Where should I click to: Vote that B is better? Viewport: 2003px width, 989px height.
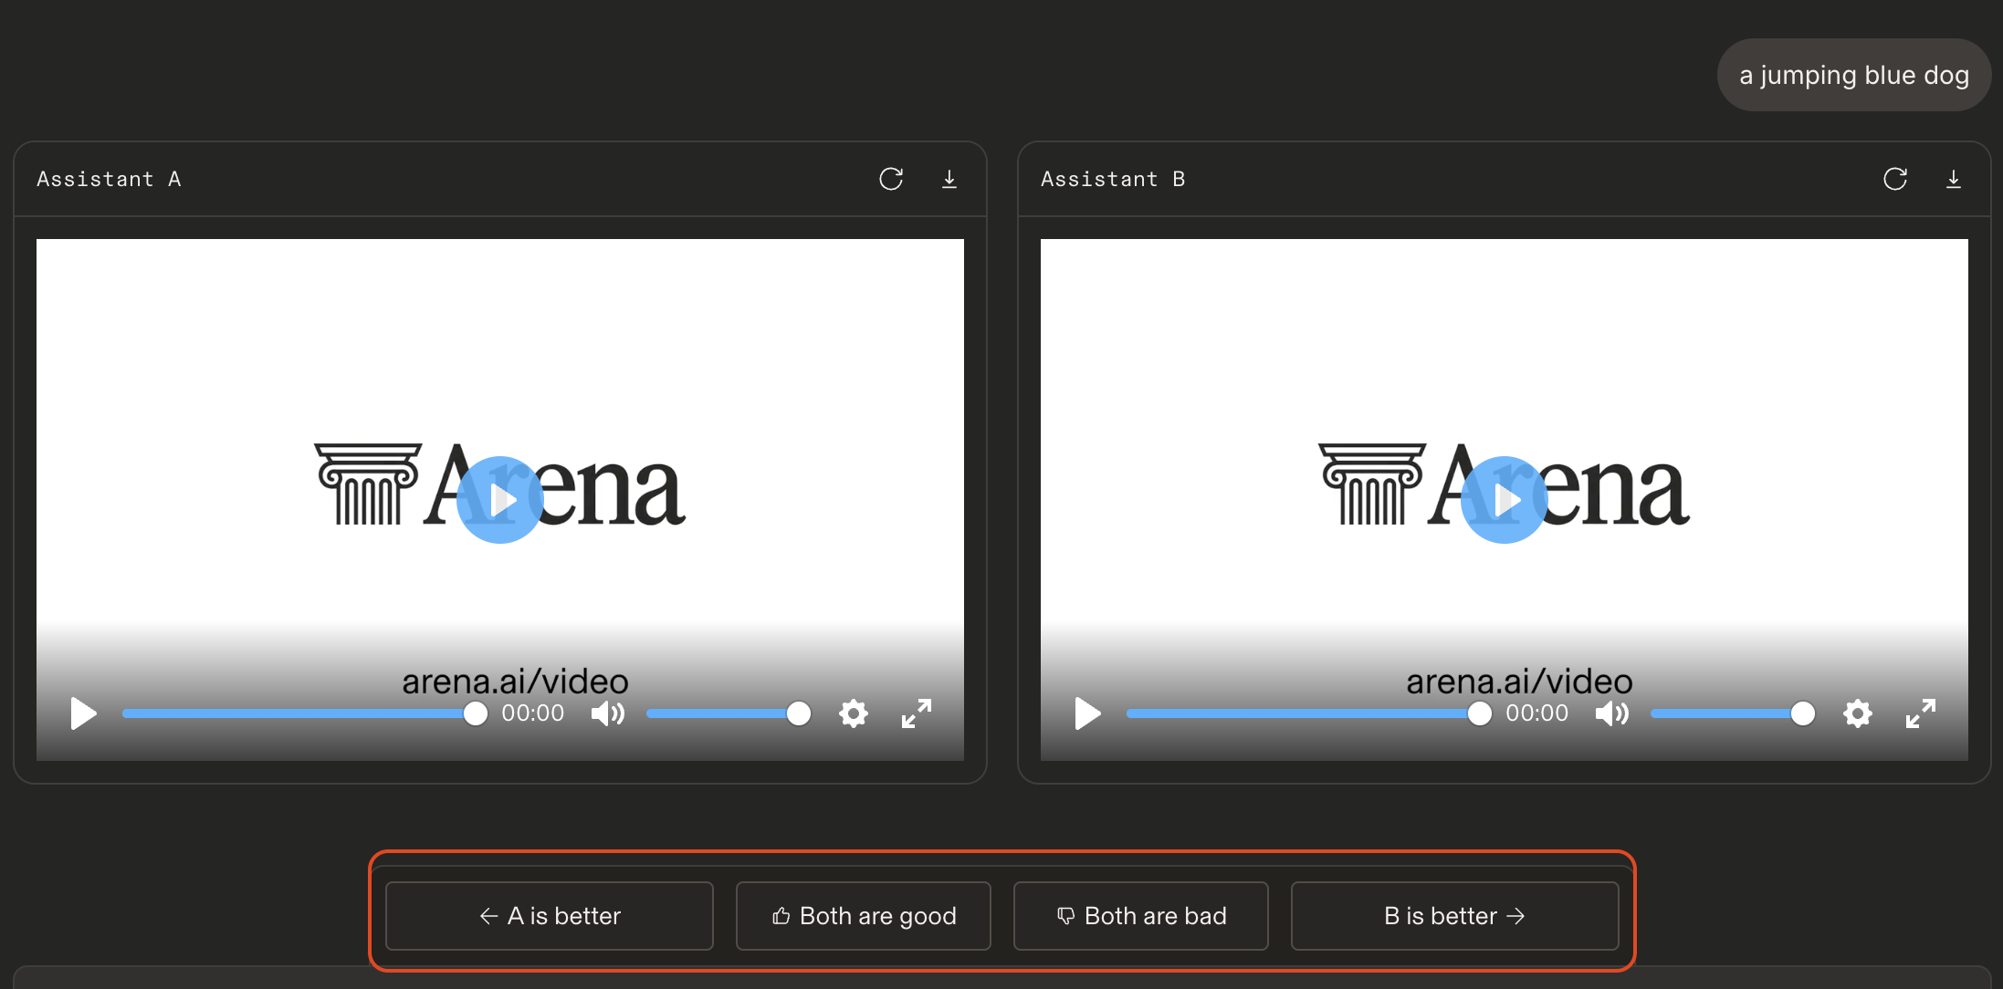point(1453,915)
